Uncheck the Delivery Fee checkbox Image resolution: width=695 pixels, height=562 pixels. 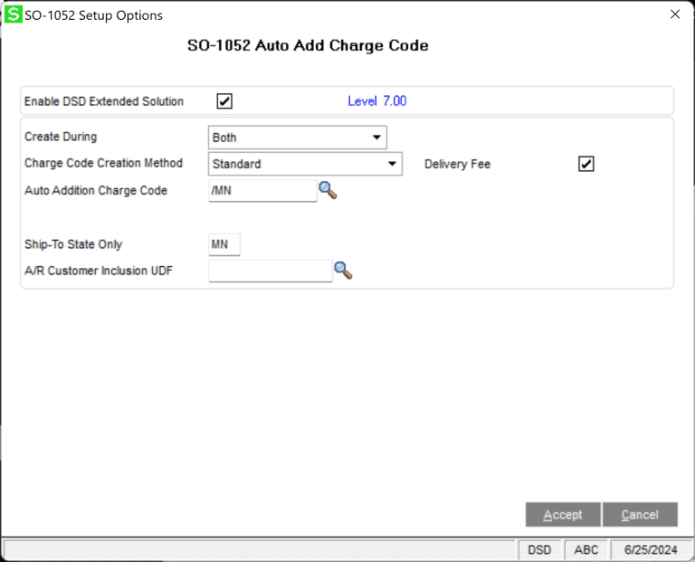(x=586, y=164)
